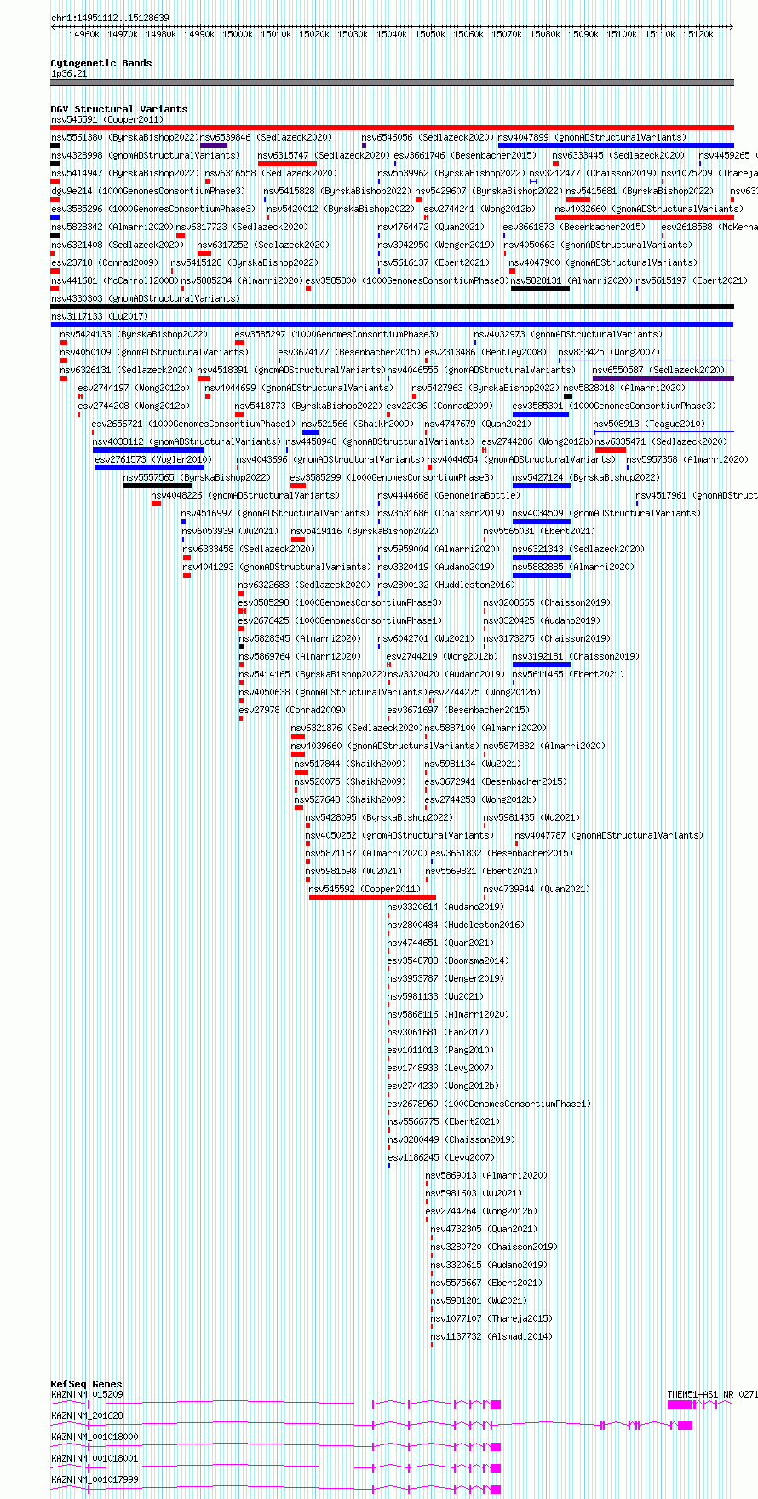Open the esv3661832 (Besenbacher2015) label
The image size is (758, 1499).
tap(502, 853)
